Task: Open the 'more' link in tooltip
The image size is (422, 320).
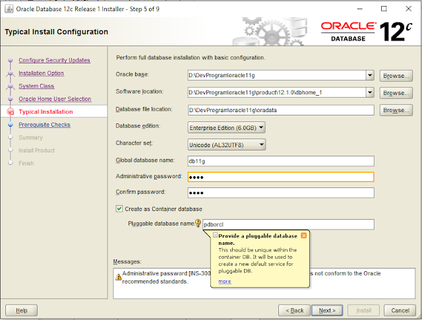Action: click(224, 281)
